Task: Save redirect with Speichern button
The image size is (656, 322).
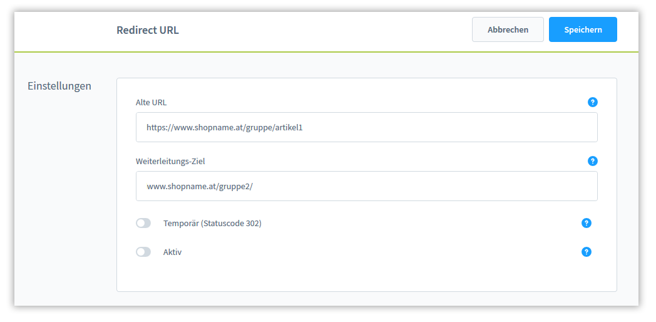Action: click(x=583, y=29)
